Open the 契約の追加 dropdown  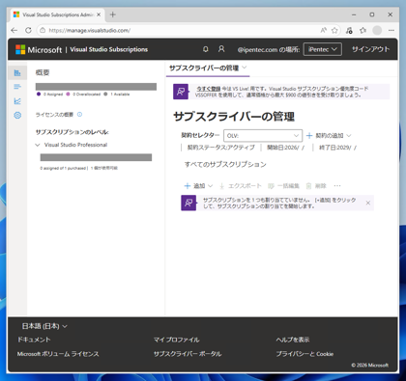pyautogui.click(x=329, y=135)
